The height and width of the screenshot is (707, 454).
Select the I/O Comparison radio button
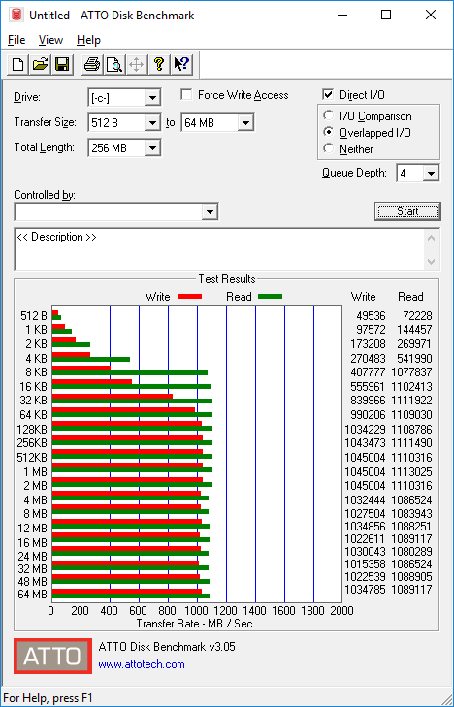coord(329,115)
